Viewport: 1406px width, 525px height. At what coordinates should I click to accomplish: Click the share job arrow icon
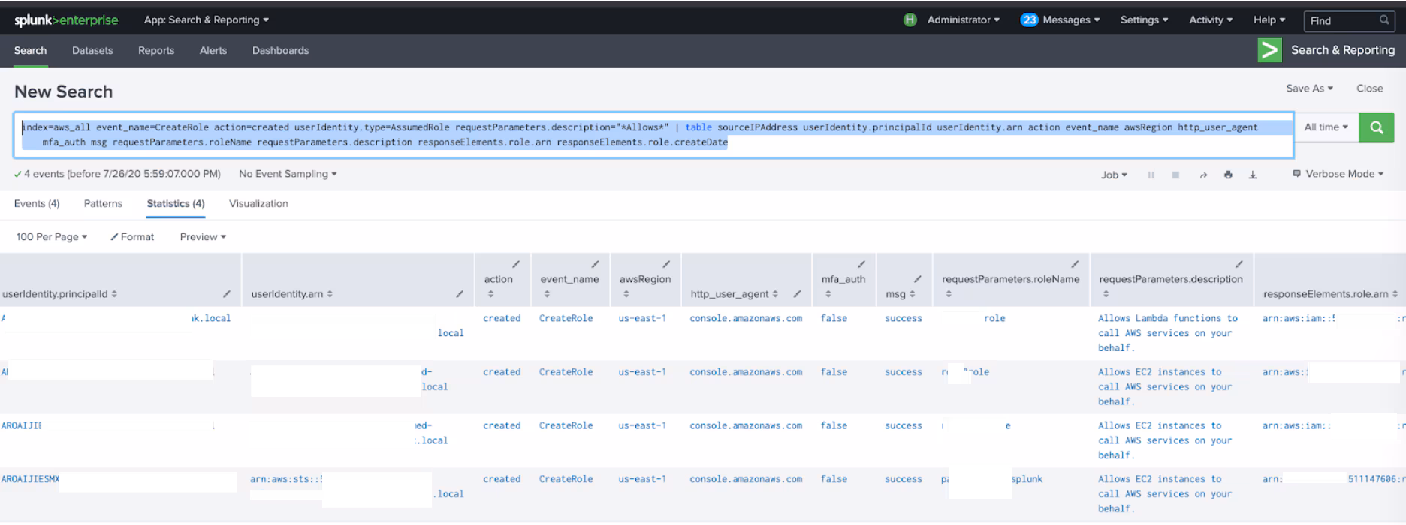click(x=1203, y=175)
